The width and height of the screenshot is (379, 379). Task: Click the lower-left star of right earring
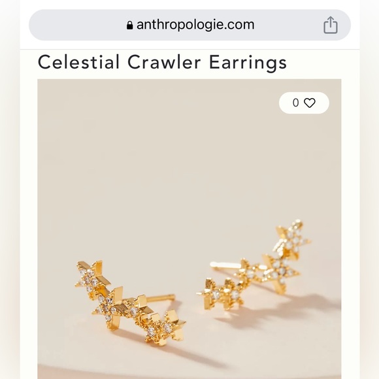click(x=221, y=294)
